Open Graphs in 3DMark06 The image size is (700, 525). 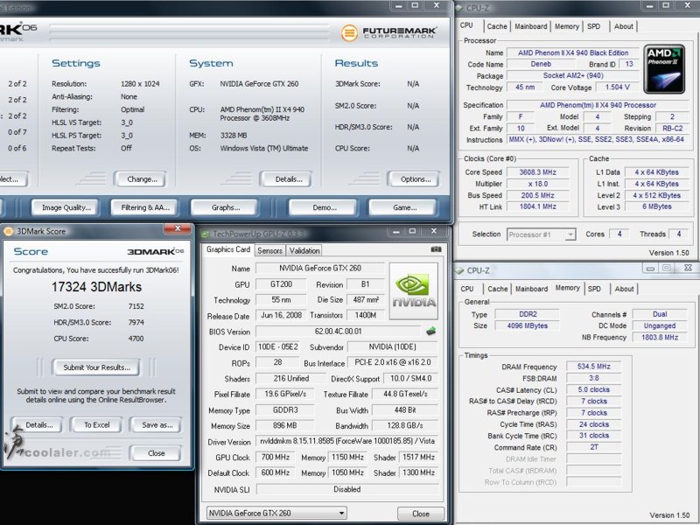pos(226,207)
